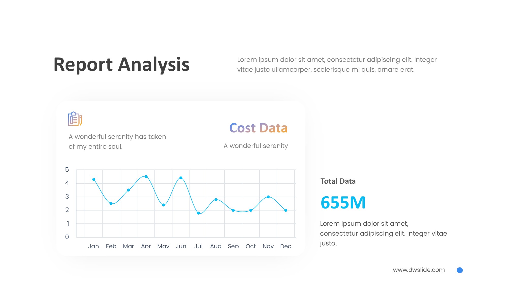Click the Dec data point
This screenshot has width=508, height=285.
tap(286, 210)
